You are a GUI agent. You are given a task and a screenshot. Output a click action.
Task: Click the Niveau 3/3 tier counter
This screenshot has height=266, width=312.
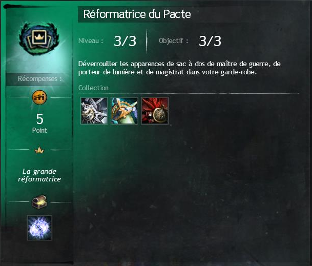point(125,41)
